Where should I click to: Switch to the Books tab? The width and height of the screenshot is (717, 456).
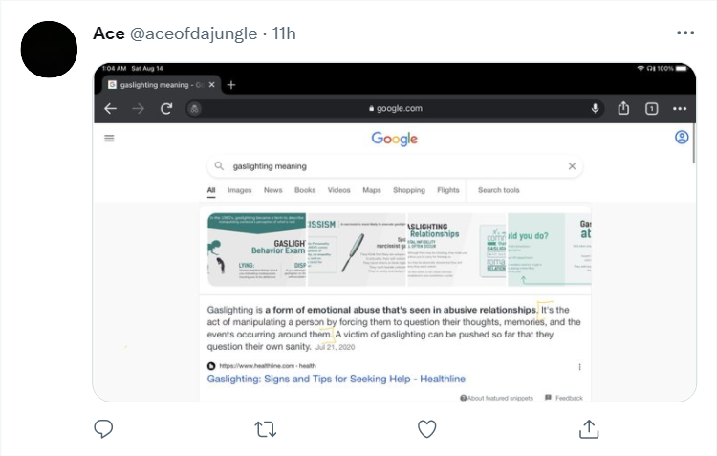tap(305, 190)
